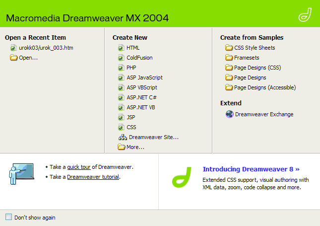The image size is (320, 226).
Task: Click the CSS Style Sheets folder icon
Action: click(x=229, y=48)
